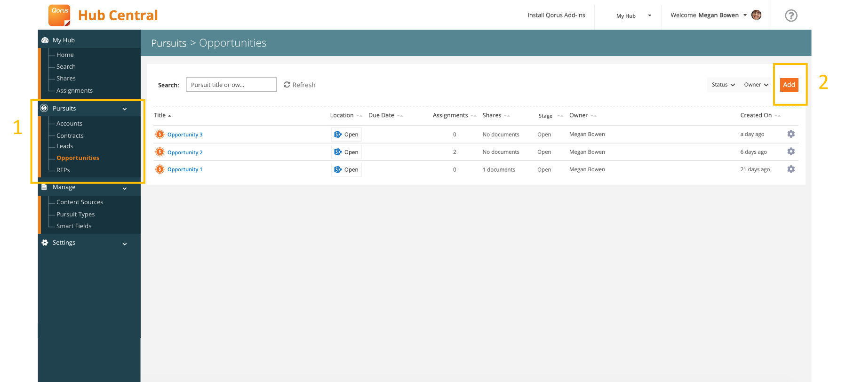Open the gear menu for Opportunity 1
Screen dimensions: 846x382
791,169
